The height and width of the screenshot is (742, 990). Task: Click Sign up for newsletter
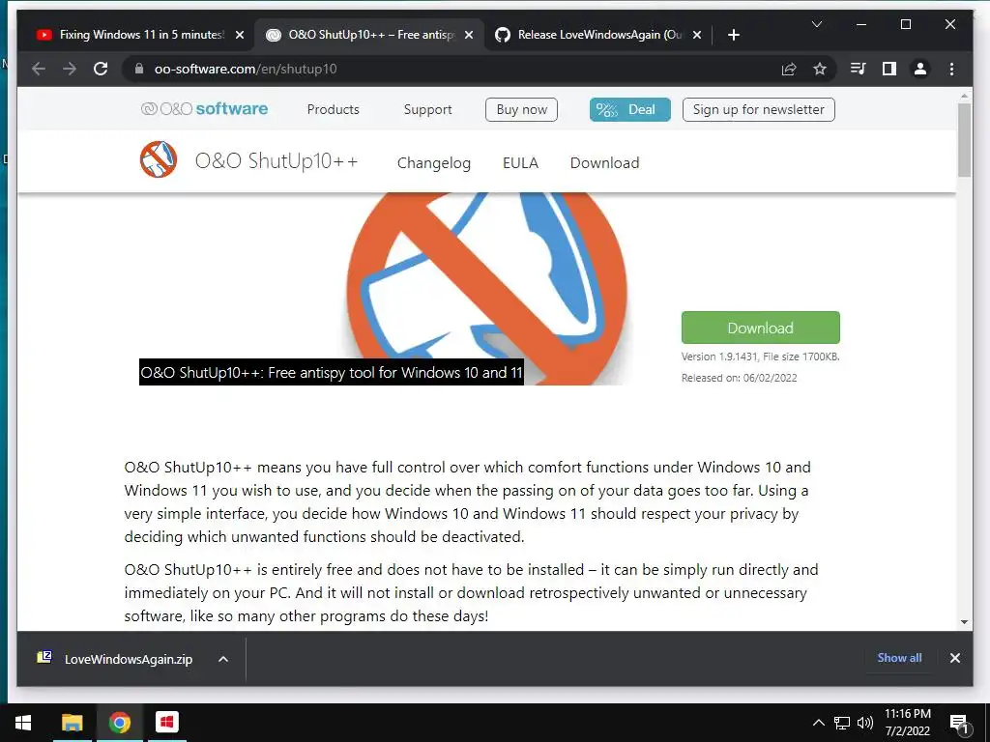pos(758,110)
